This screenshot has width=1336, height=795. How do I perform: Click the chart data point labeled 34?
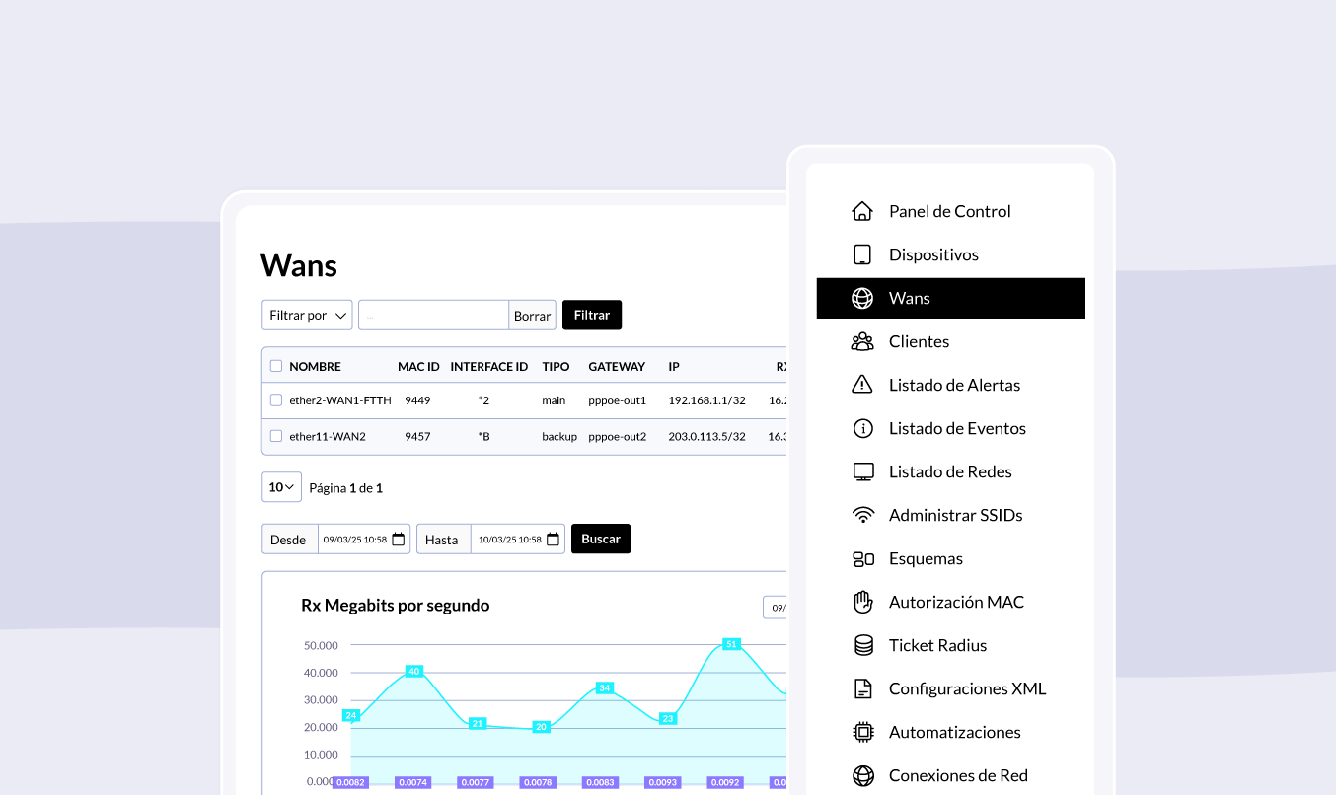[605, 687]
